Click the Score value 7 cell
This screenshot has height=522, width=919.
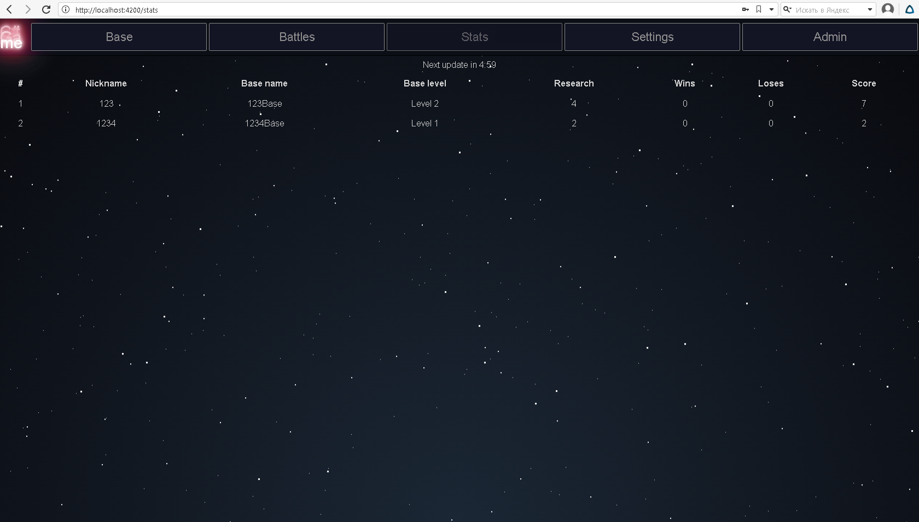(x=864, y=103)
